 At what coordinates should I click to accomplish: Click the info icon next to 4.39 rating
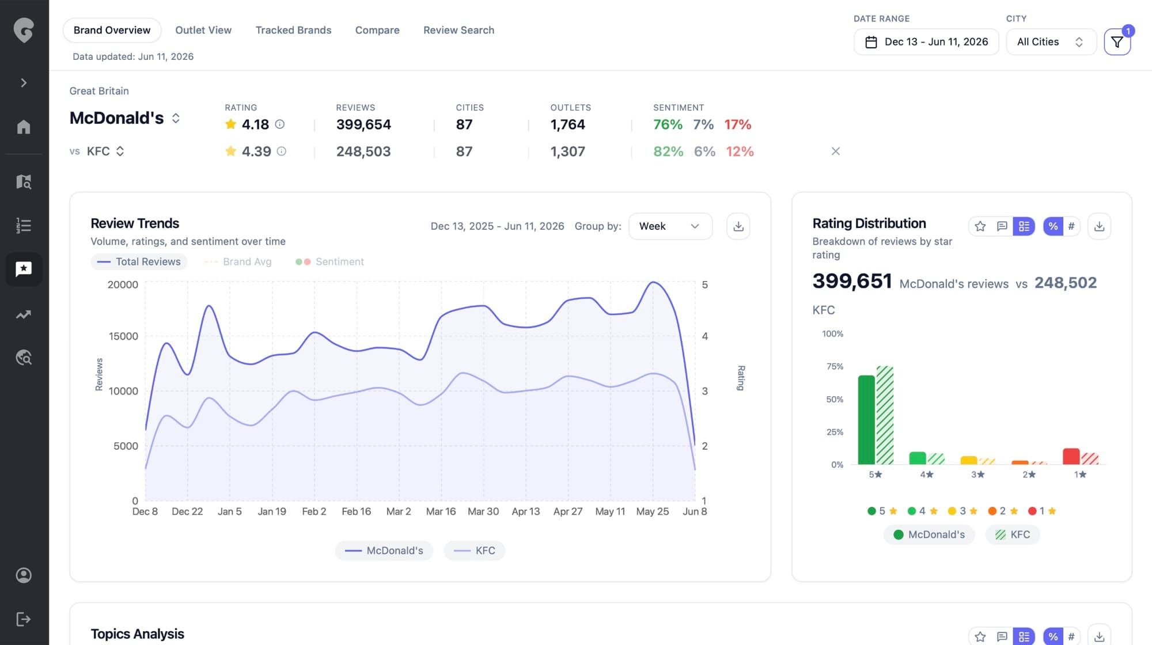click(282, 151)
